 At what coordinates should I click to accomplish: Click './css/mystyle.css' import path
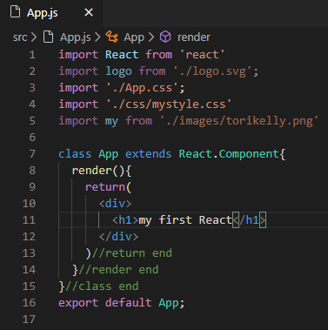point(169,104)
